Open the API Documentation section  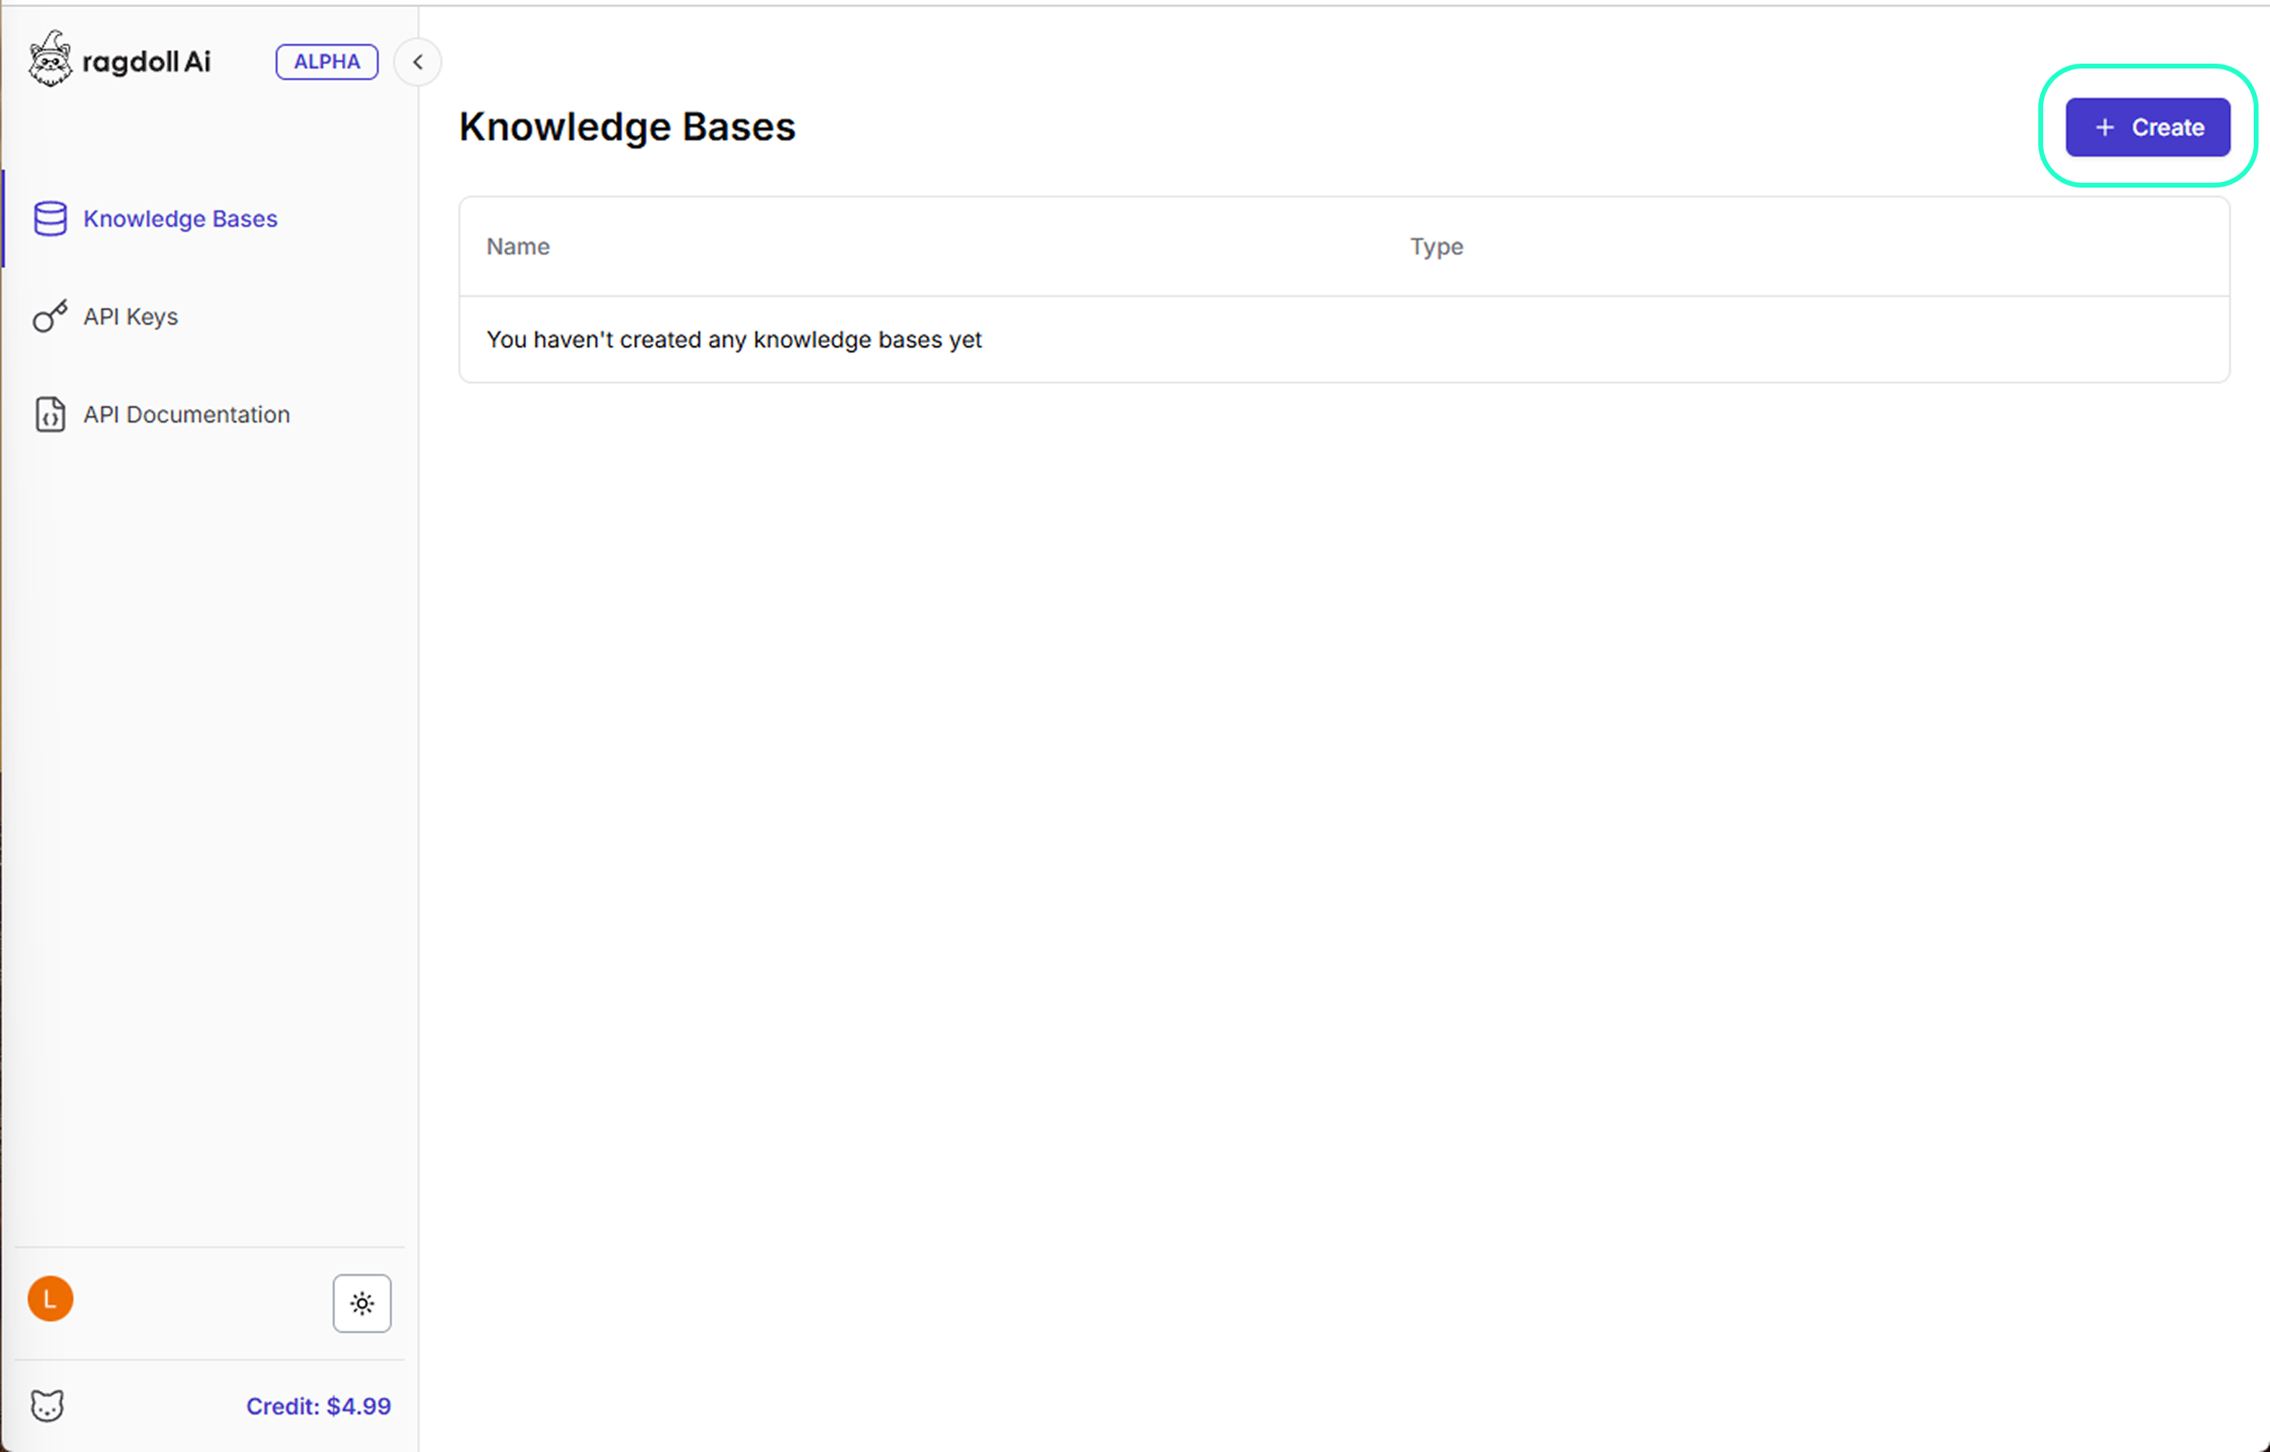pos(187,415)
